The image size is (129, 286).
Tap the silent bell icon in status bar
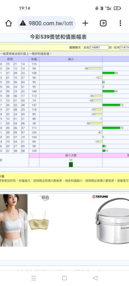[x=97, y=8]
